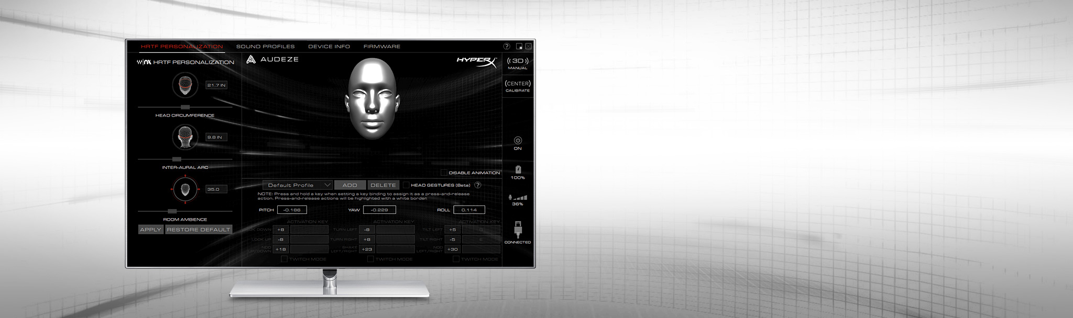Click the microphone level icon

tap(518, 197)
